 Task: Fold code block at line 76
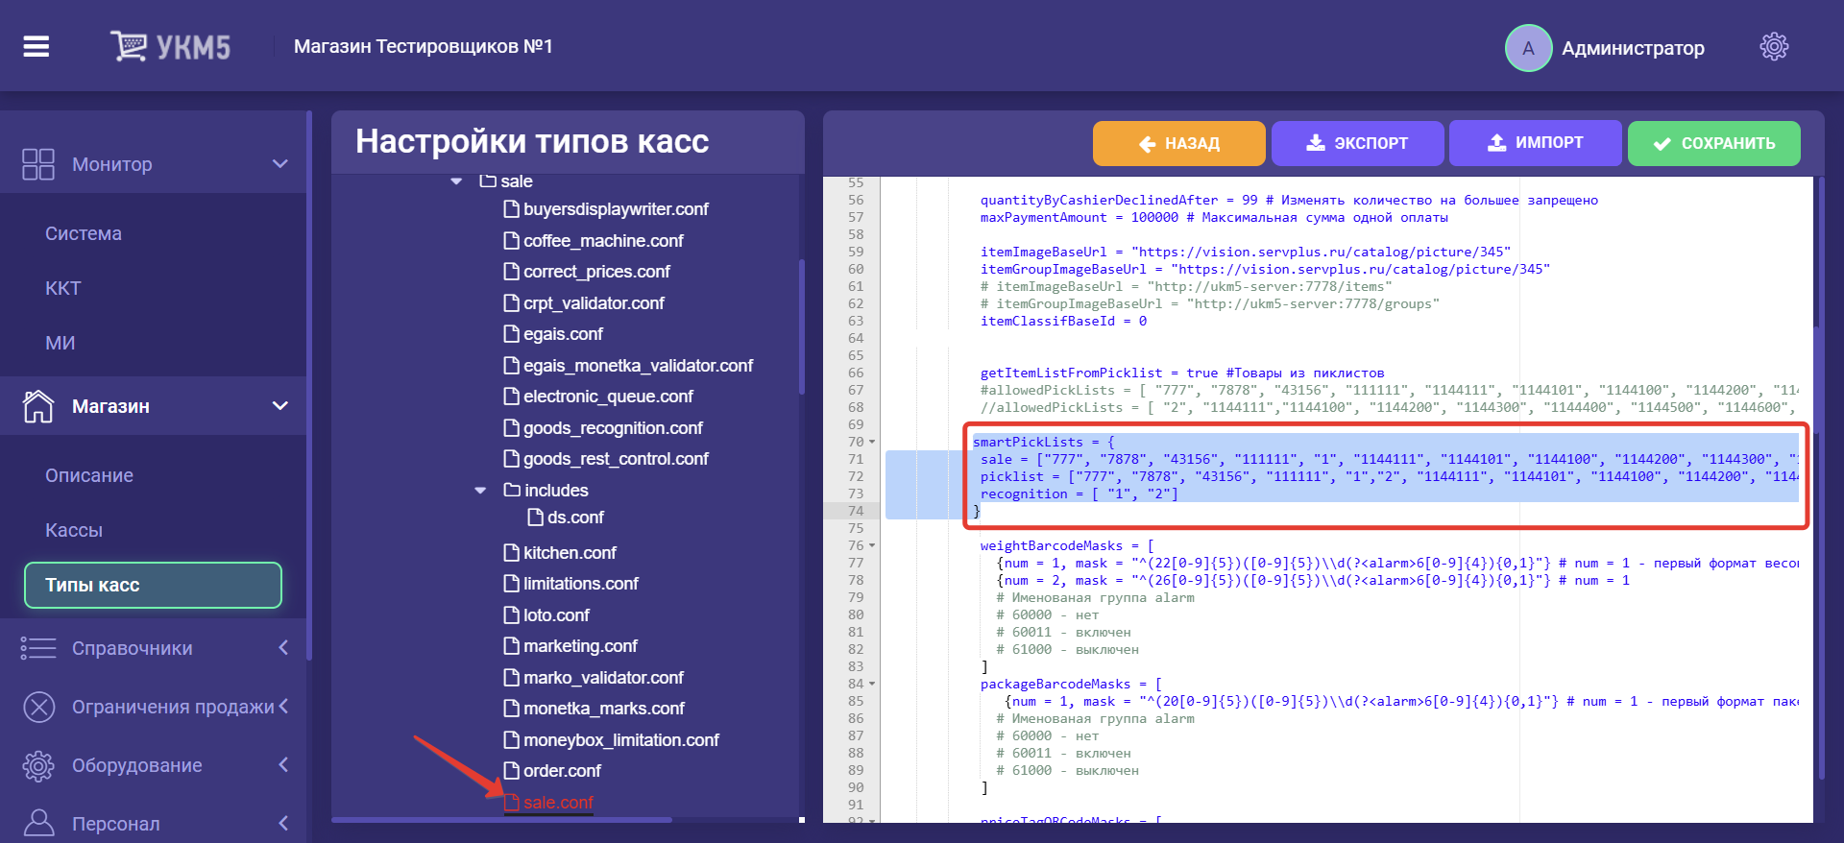[x=872, y=546]
